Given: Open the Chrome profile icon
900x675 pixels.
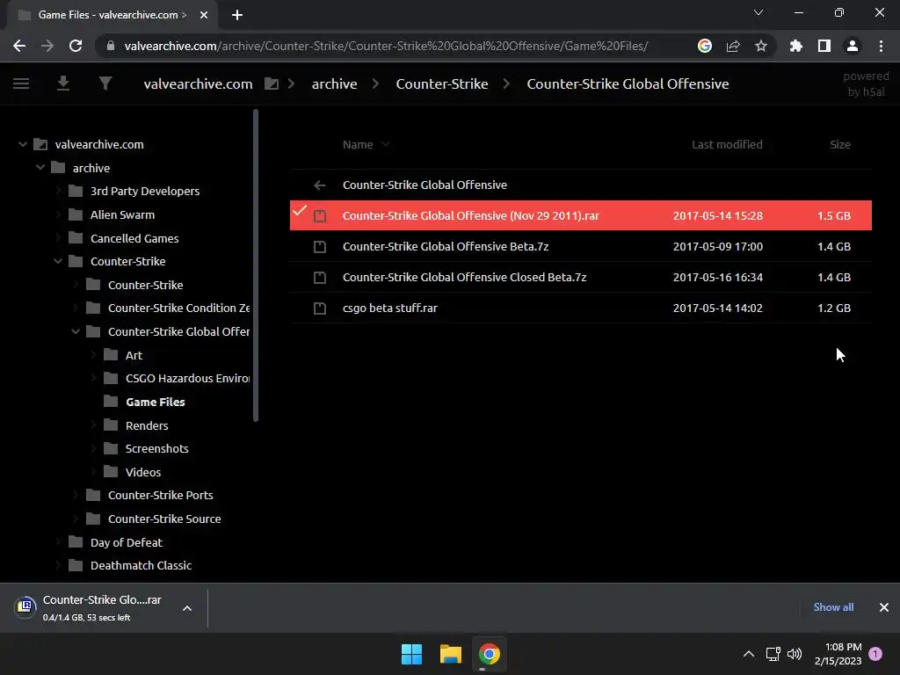Looking at the screenshot, I should tap(853, 46).
